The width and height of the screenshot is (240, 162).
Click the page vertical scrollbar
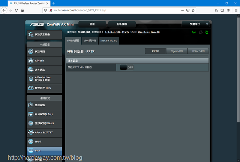pos(238,70)
